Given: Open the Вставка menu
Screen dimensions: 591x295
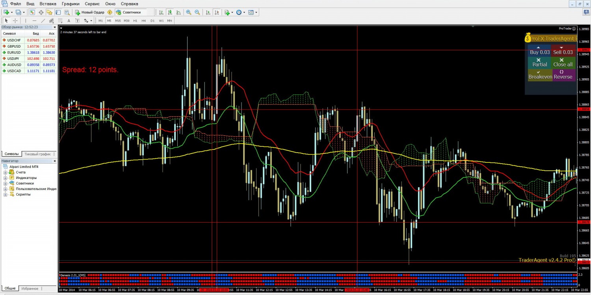Looking at the screenshot, I should pyautogui.click(x=48, y=4).
